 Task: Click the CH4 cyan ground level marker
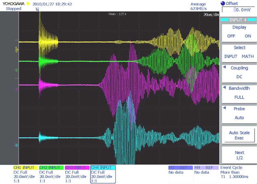(x=16, y=145)
